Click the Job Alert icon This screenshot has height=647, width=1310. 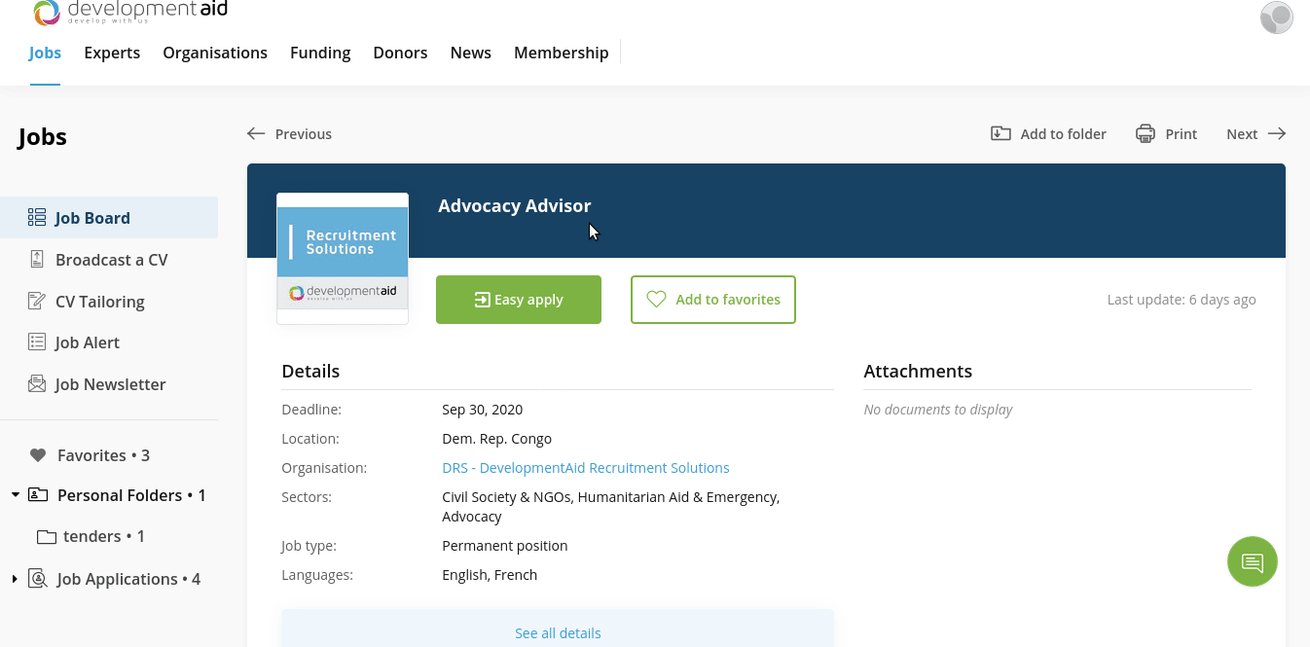click(x=38, y=341)
